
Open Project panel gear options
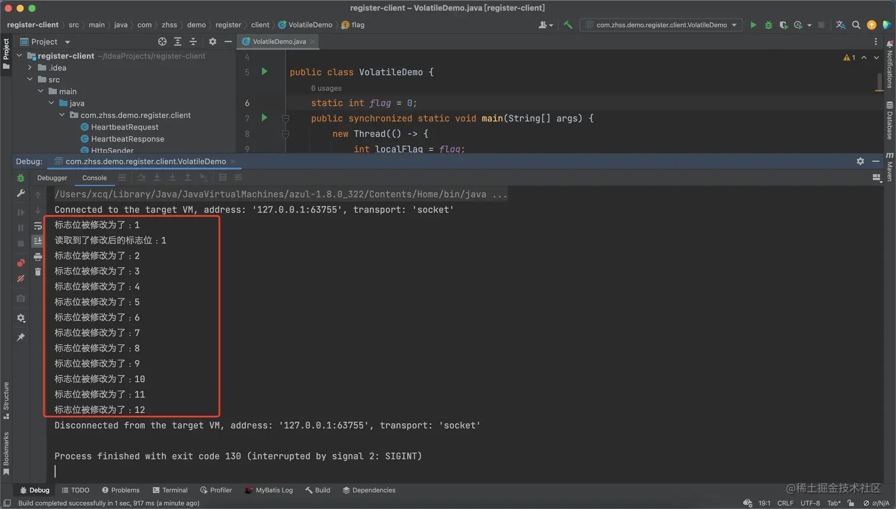click(213, 41)
